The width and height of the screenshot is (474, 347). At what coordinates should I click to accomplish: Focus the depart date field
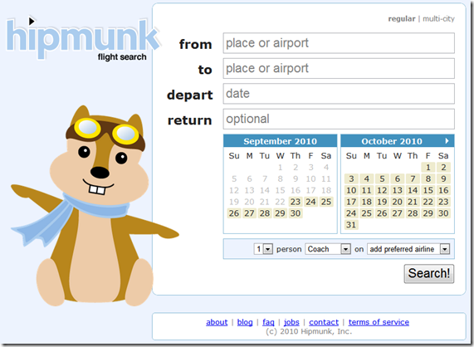pyautogui.click(x=339, y=94)
